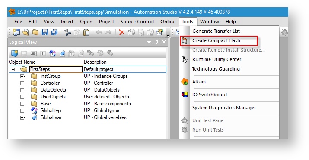Select the Global.typ tree item
The image size is (309, 160).
[x=51, y=111]
